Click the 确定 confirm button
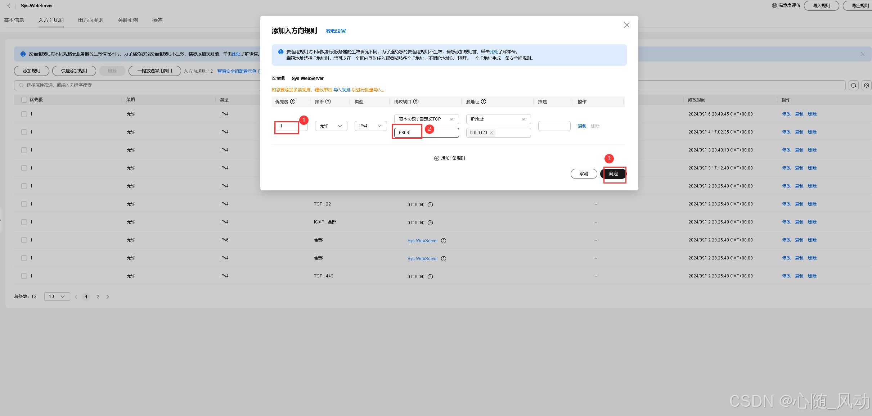The height and width of the screenshot is (416, 872). (613, 174)
